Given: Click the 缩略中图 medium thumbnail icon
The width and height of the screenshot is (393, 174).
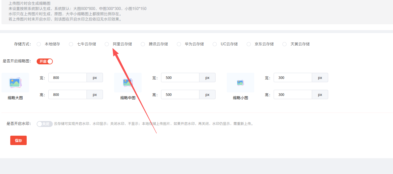Looking at the screenshot, I should (128, 83).
